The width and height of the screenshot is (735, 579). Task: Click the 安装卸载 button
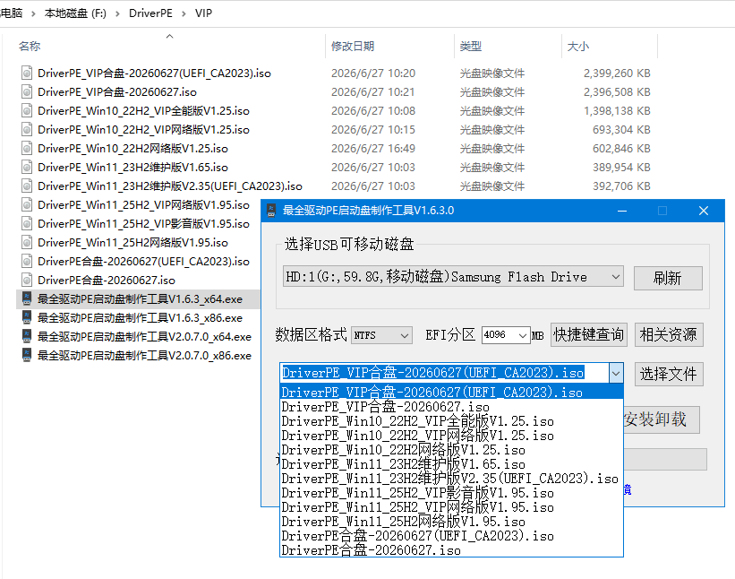(661, 419)
